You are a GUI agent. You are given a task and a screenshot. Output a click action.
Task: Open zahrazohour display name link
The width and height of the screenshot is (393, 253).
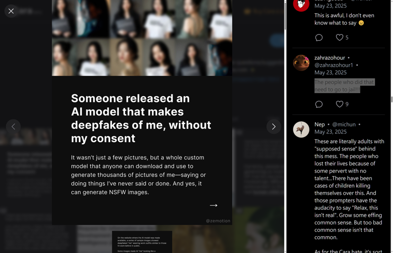(x=330, y=58)
